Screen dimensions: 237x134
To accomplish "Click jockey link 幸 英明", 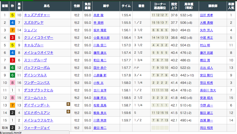I will (98, 23).
